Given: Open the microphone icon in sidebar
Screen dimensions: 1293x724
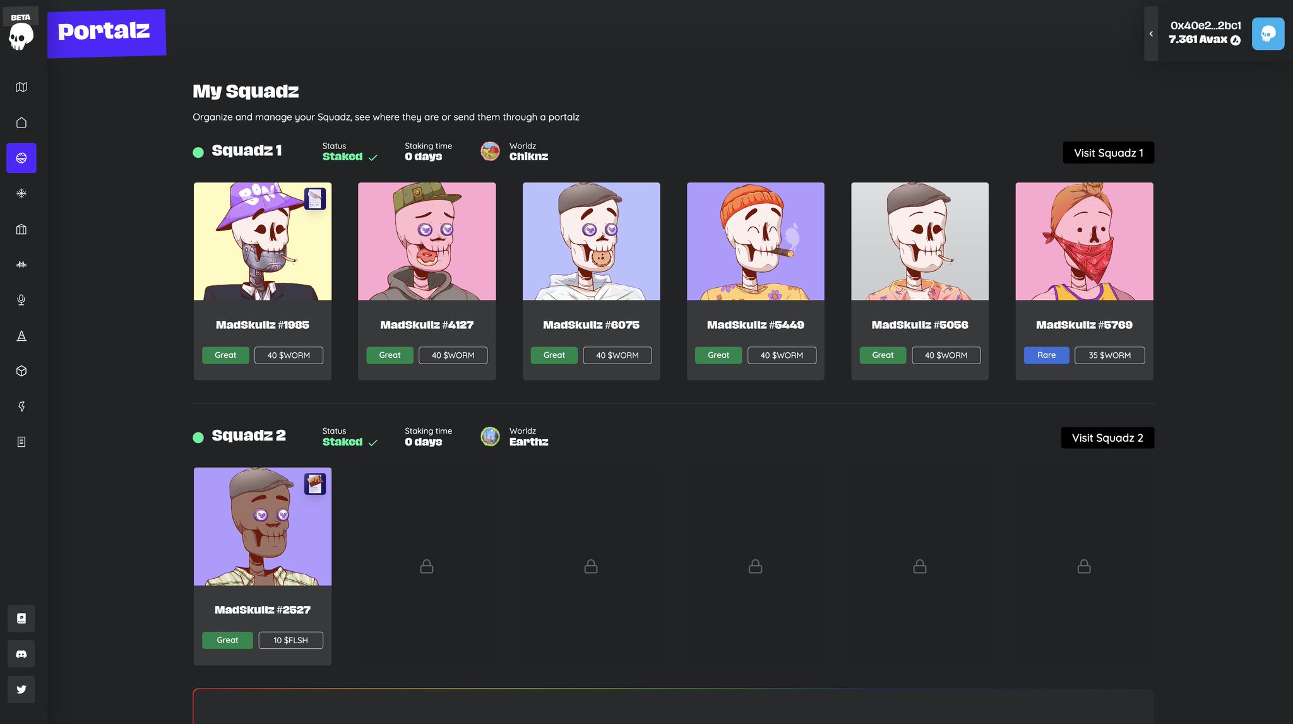Looking at the screenshot, I should [21, 300].
